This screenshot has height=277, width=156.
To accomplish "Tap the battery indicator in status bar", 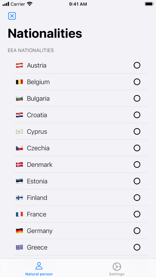I will click(149, 4).
